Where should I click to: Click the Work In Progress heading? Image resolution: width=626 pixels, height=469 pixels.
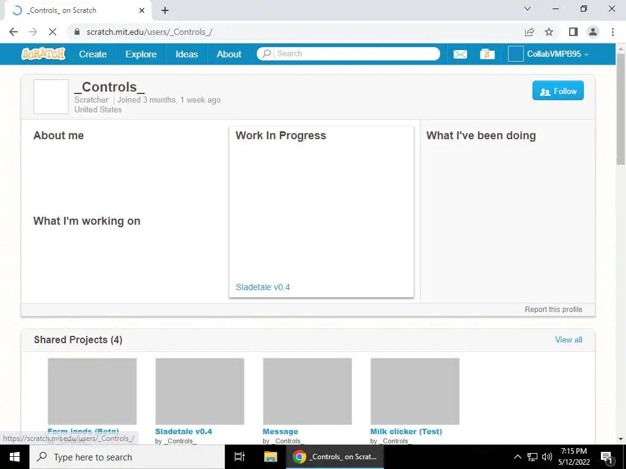[281, 136]
